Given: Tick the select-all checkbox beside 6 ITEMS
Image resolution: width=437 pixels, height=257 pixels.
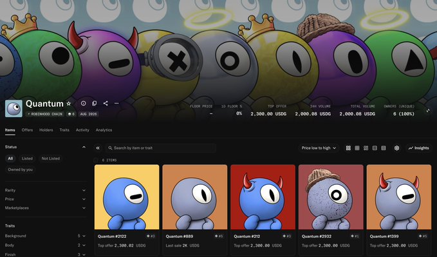Looking at the screenshot, I should point(96,160).
